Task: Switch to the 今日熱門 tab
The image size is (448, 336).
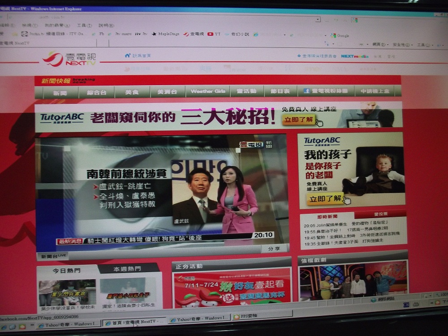Action: [x=67, y=270]
